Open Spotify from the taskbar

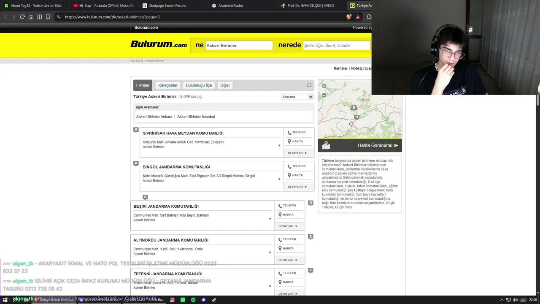click(193, 300)
